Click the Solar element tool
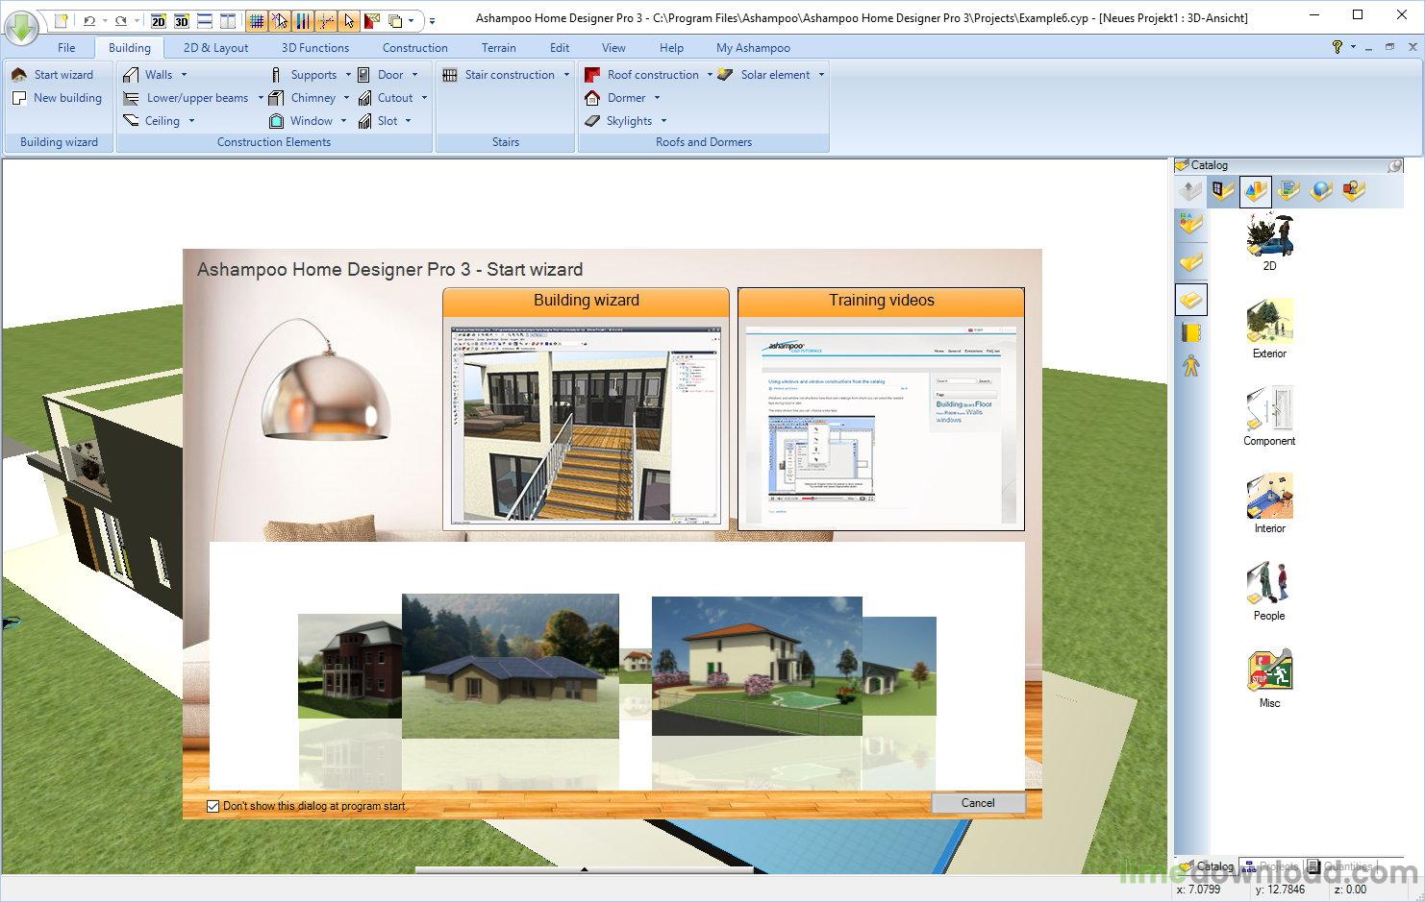The width and height of the screenshot is (1425, 902). 772,74
